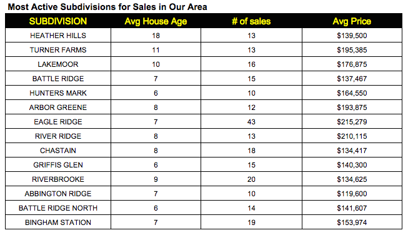
Task: Click the SUBDIVISION column header
Action: (x=58, y=21)
